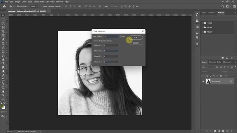Image resolution: width=237 pixels, height=133 pixels.
Task: Open the Search icon in options bar
Action: coord(223,6)
